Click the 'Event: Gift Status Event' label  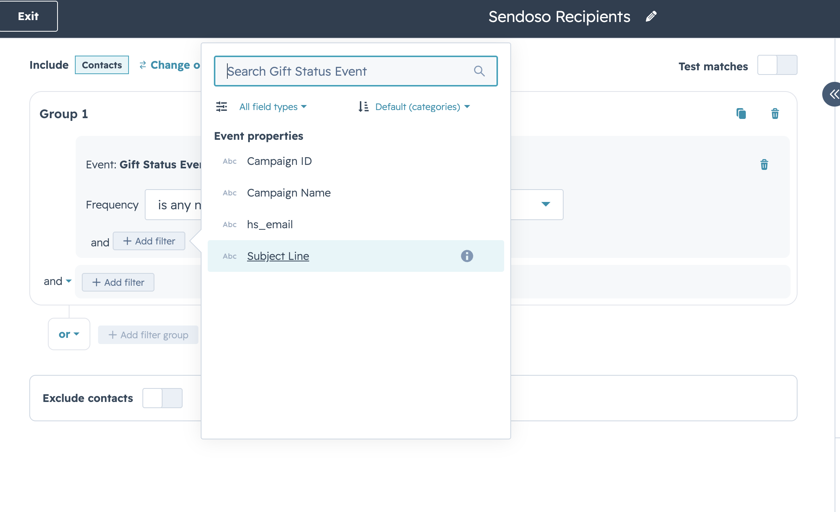click(144, 164)
